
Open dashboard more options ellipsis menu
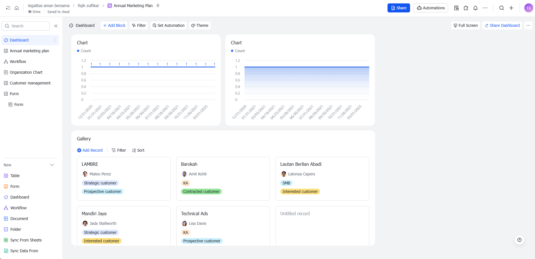coord(528,25)
